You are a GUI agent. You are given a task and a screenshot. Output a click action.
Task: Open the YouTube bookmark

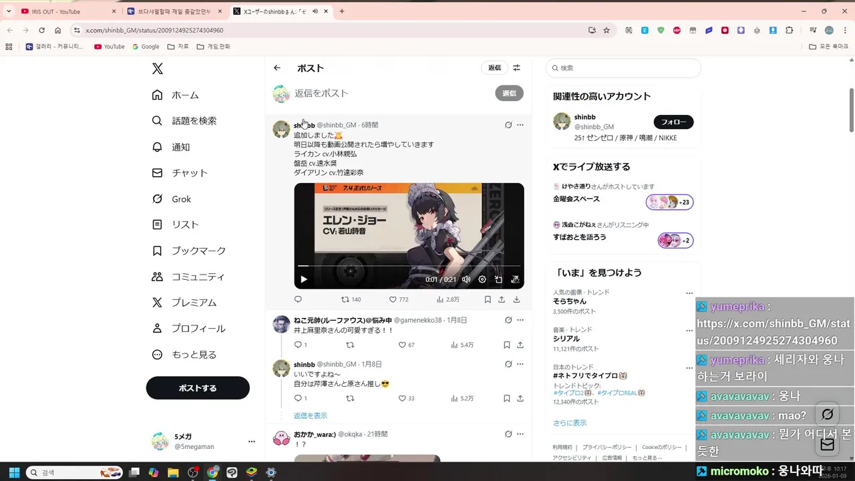click(110, 47)
